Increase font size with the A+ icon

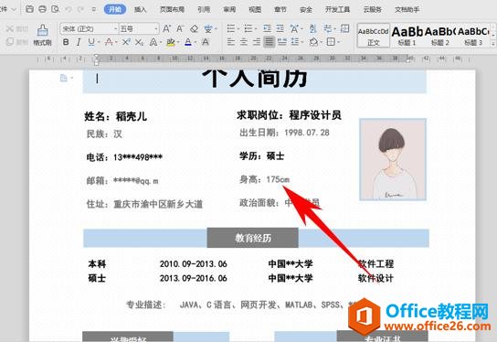[x=166, y=29]
